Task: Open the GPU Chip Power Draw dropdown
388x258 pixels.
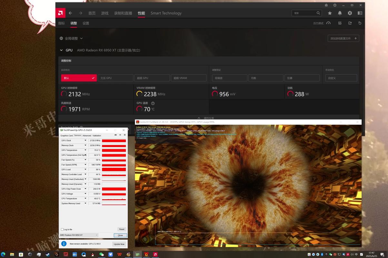Action: point(85,189)
